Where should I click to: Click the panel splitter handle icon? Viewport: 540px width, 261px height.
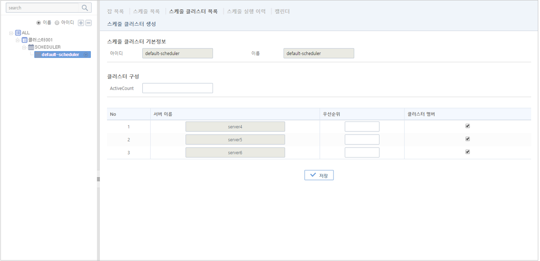98,179
